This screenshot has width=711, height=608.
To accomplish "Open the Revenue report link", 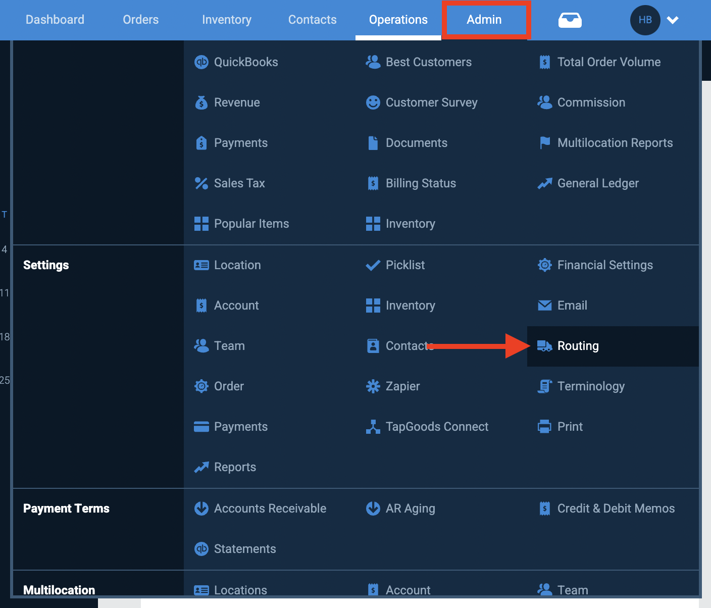I will click(237, 103).
